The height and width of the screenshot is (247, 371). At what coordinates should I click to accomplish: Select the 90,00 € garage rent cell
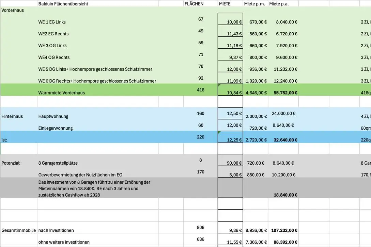pyautogui.click(x=230, y=163)
